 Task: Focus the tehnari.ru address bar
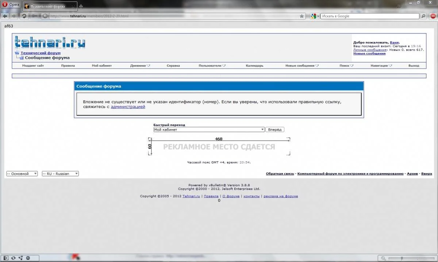(174, 16)
